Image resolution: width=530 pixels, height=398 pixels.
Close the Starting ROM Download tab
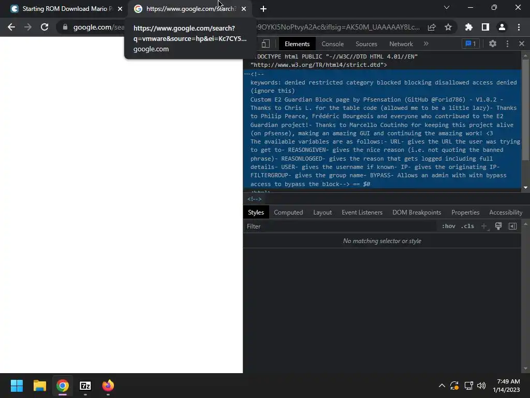(120, 9)
